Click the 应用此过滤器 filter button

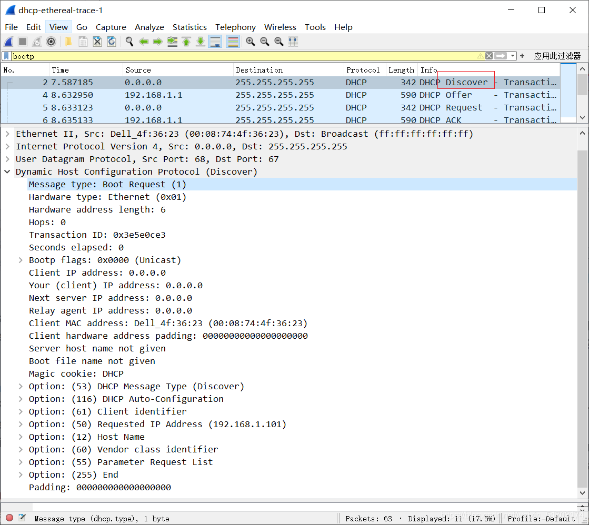[557, 56]
